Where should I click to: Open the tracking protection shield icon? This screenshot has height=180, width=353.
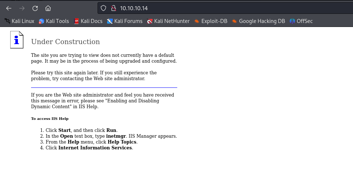(x=103, y=8)
